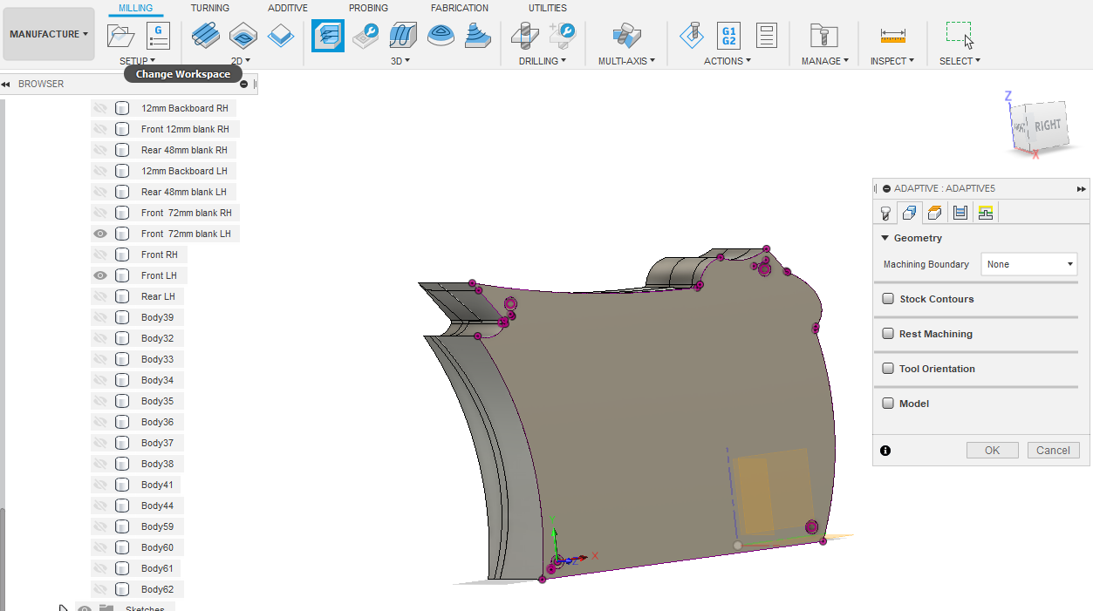Image resolution: width=1093 pixels, height=611 pixels.
Task: Expand the Drilling menu dropdown
Action: [543, 61]
